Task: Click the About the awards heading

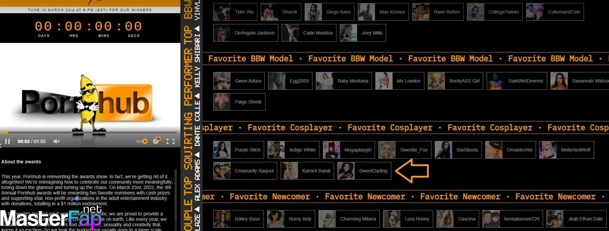Action: (21, 162)
